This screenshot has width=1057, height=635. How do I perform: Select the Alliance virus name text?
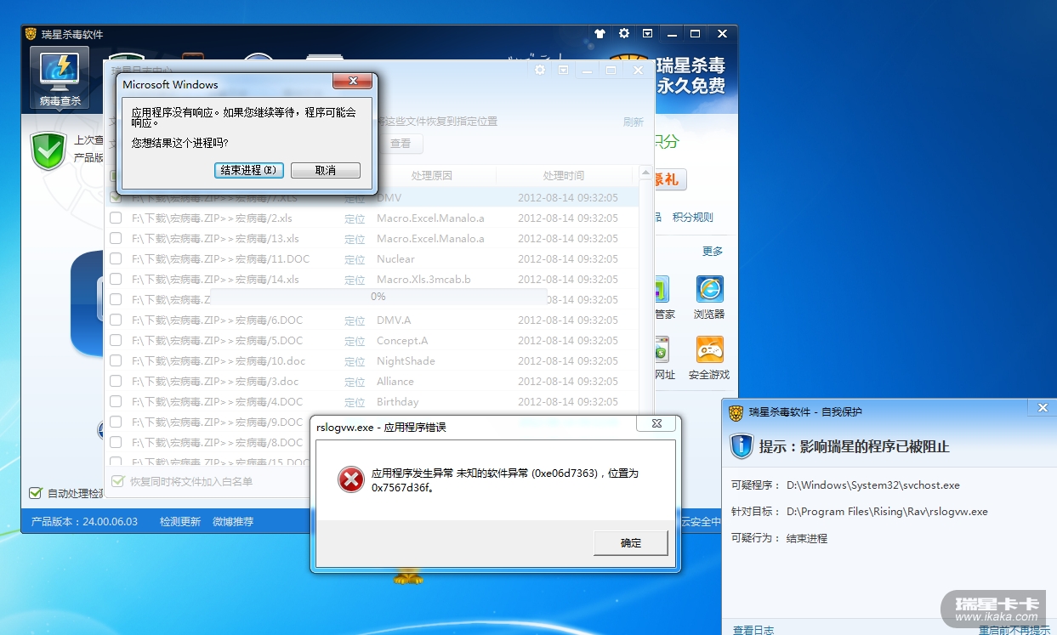[395, 381]
